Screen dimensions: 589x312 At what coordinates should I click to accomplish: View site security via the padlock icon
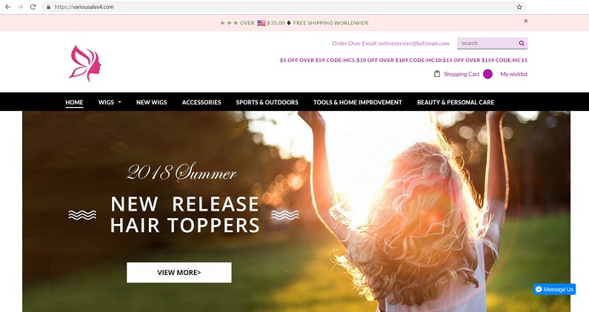[x=48, y=7]
